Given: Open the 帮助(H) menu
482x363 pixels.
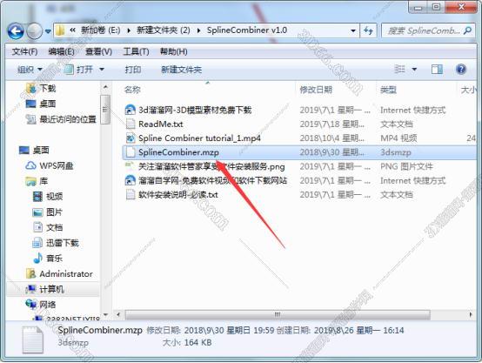Looking at the screenshot, I should (174, 51).
